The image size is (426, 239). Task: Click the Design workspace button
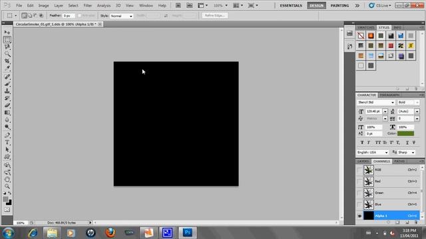pos(317,5)
